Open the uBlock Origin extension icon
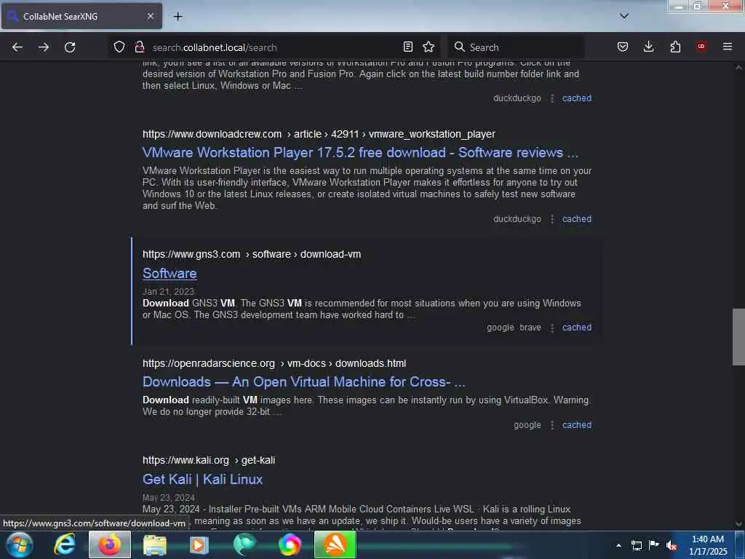The height and width of the screenshot is (559, 745). [701, 47]
